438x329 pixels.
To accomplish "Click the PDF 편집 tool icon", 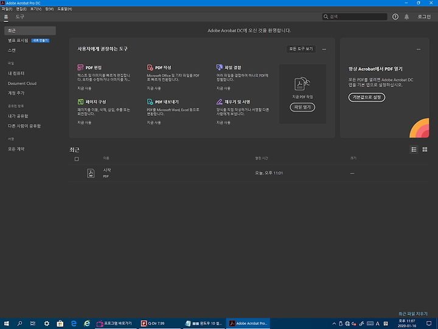I will (80, 68).
